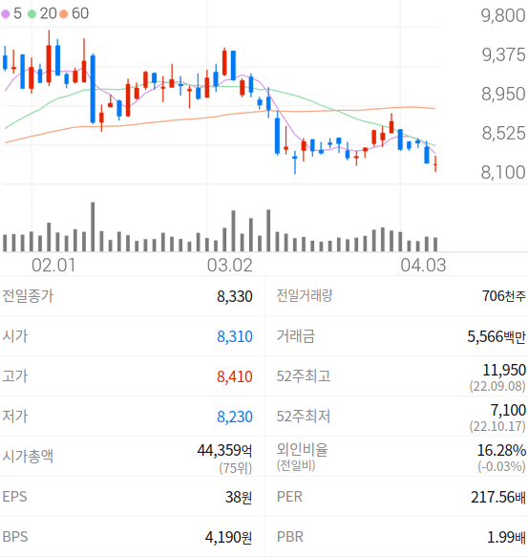Click the 52주최저 label
This screenshot has height=557, width=528.
[x=304, y=417]
